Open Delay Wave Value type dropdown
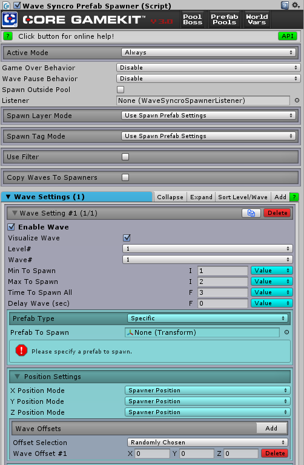Image resolution: width=304 pixels, height=465 pixels. [x=272, y=303]
